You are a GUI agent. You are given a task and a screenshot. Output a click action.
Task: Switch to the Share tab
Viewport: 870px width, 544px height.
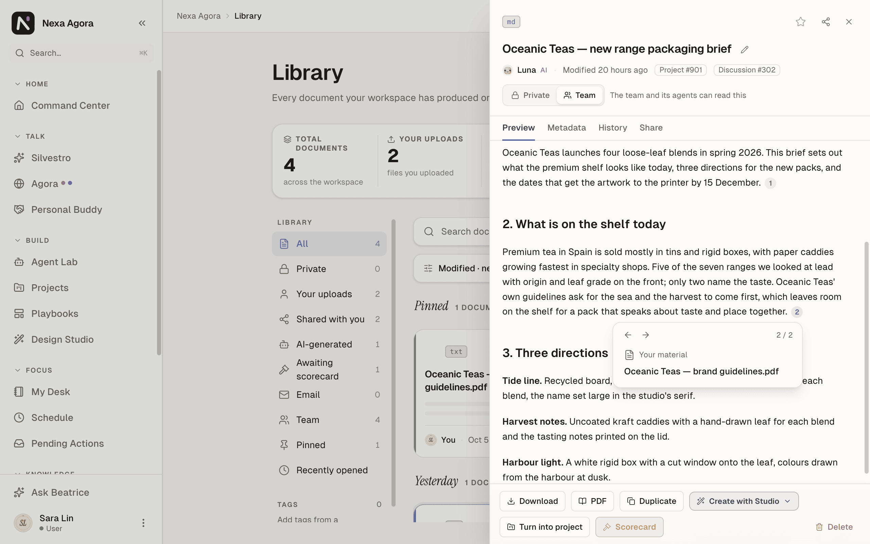651,128
